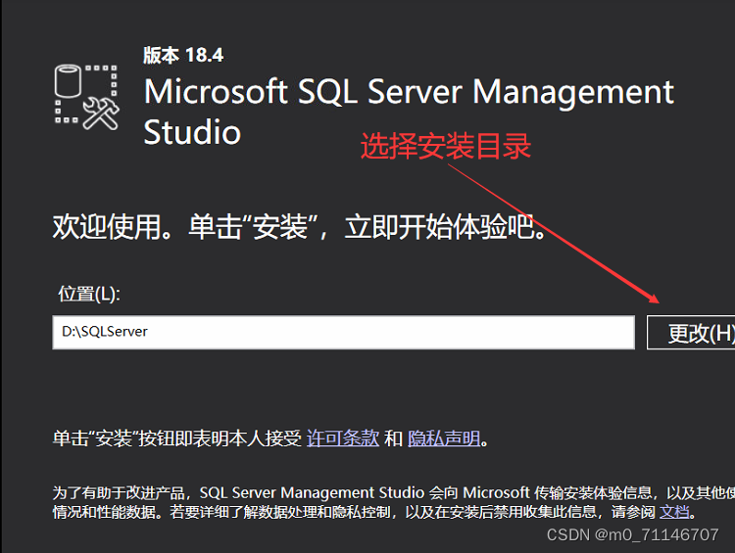Click the 为了有助于改进产品 telemetry notice paragraph
Image resolution: width=735 pixels, height=553 pixels.
click(394, 502)
